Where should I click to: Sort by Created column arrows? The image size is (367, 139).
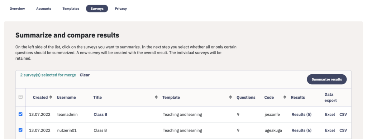pyautogui.click(x=51, y=97)
